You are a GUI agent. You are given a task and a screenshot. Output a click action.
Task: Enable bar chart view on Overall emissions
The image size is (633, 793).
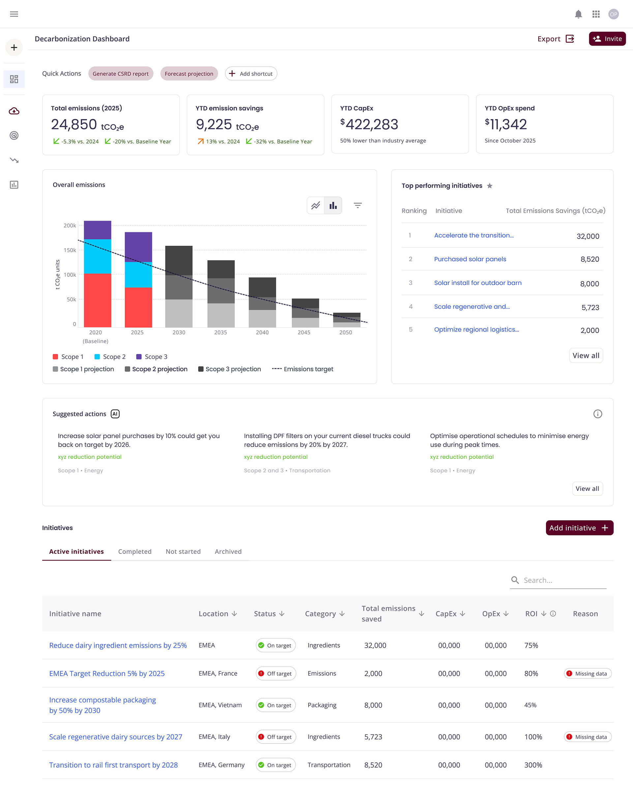(x=333, y=206)
